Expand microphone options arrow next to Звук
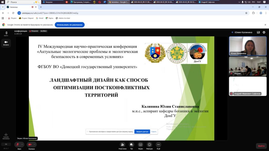This screenshot has width=269, height=151. pos(22,144)
